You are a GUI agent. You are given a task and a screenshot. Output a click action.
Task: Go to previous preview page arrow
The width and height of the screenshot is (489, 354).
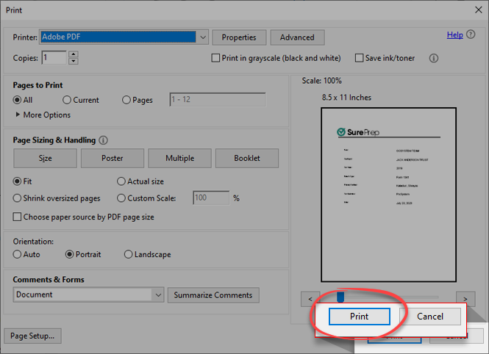(x=310, y=298)
